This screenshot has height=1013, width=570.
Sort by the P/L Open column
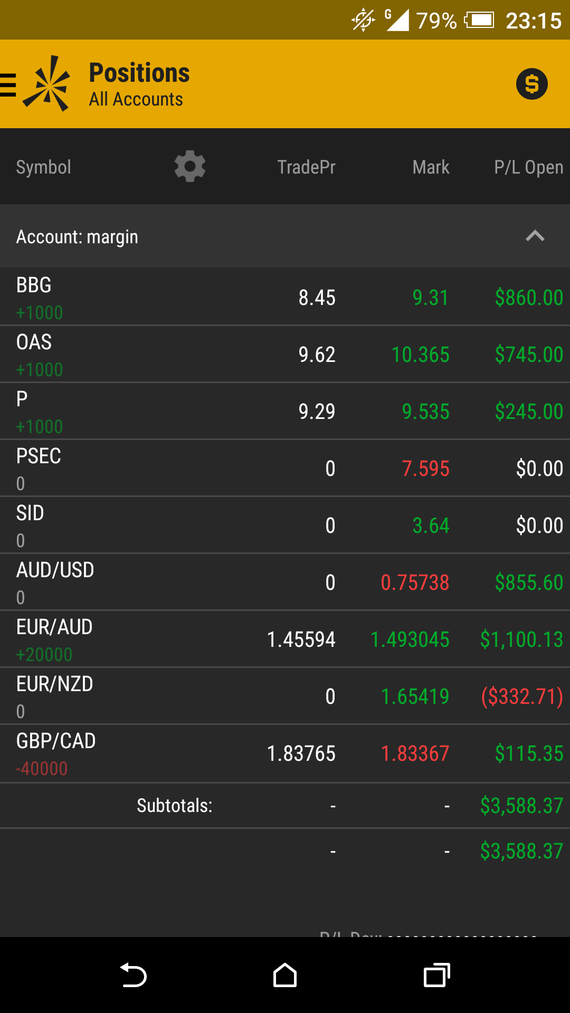click(528, 167)
